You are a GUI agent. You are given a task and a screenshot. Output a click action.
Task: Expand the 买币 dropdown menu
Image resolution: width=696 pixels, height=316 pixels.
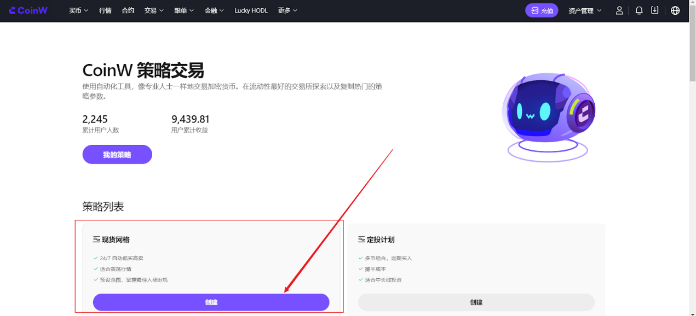coord(78,10)
